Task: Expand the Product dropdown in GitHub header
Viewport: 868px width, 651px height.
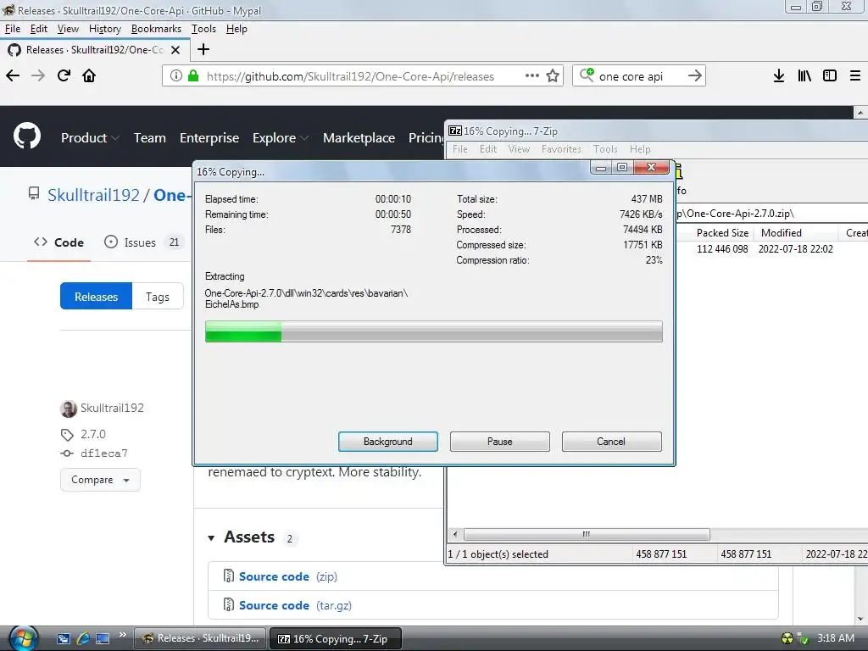Action: pyautogui.click(x=90, y=138)
